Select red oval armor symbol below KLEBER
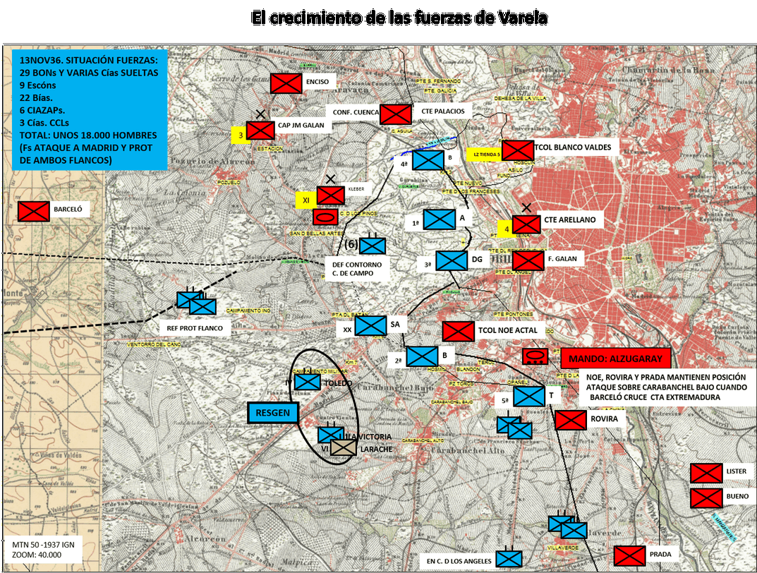757x573 pixels. coord(325,217)
